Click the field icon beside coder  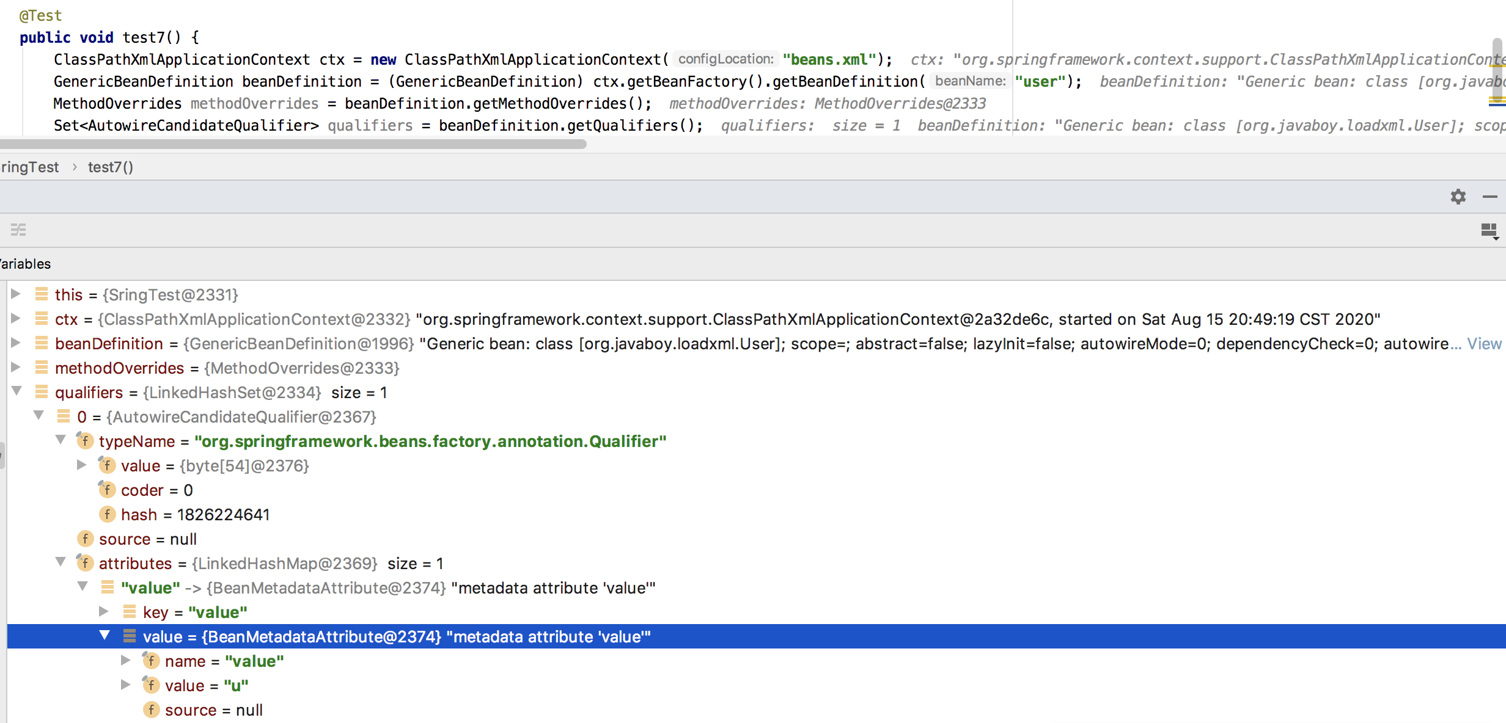tap(107, 490)
